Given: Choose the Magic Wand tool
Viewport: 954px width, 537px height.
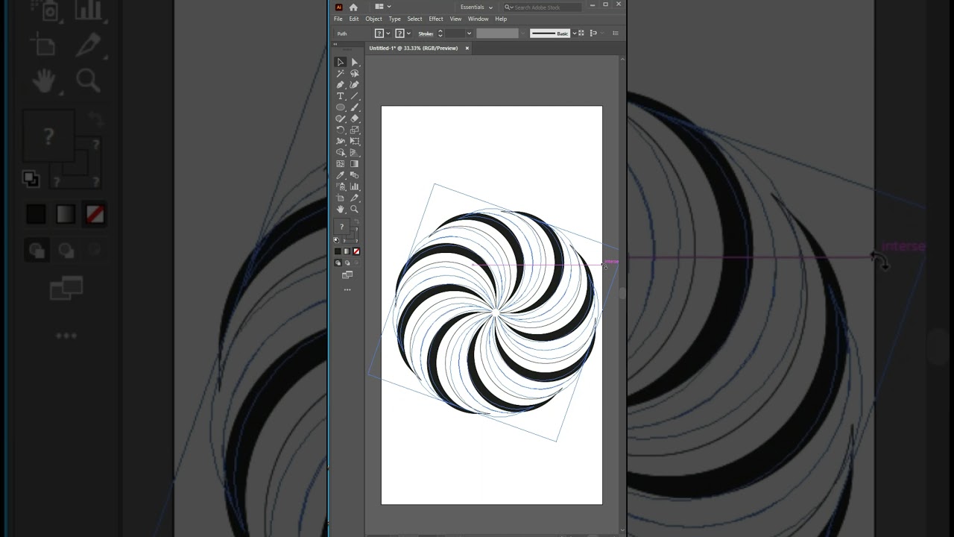Looking at the screenshot, I should (341, 74).
